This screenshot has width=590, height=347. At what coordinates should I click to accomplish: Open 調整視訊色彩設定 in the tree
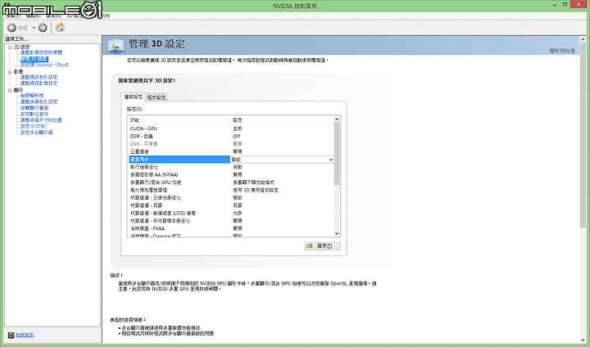click(x=39, y=77)
